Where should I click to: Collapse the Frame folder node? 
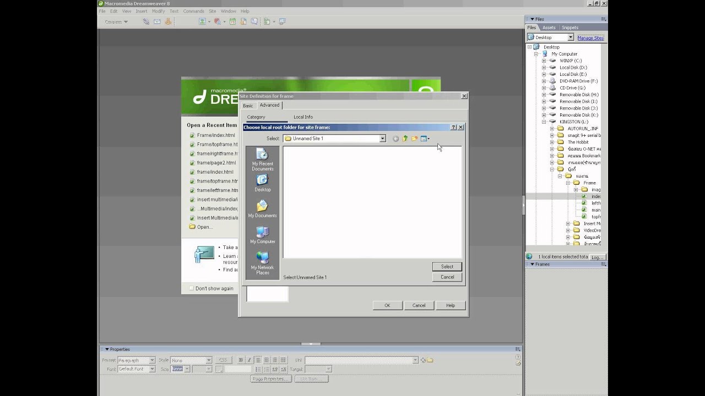pos(568,183)
